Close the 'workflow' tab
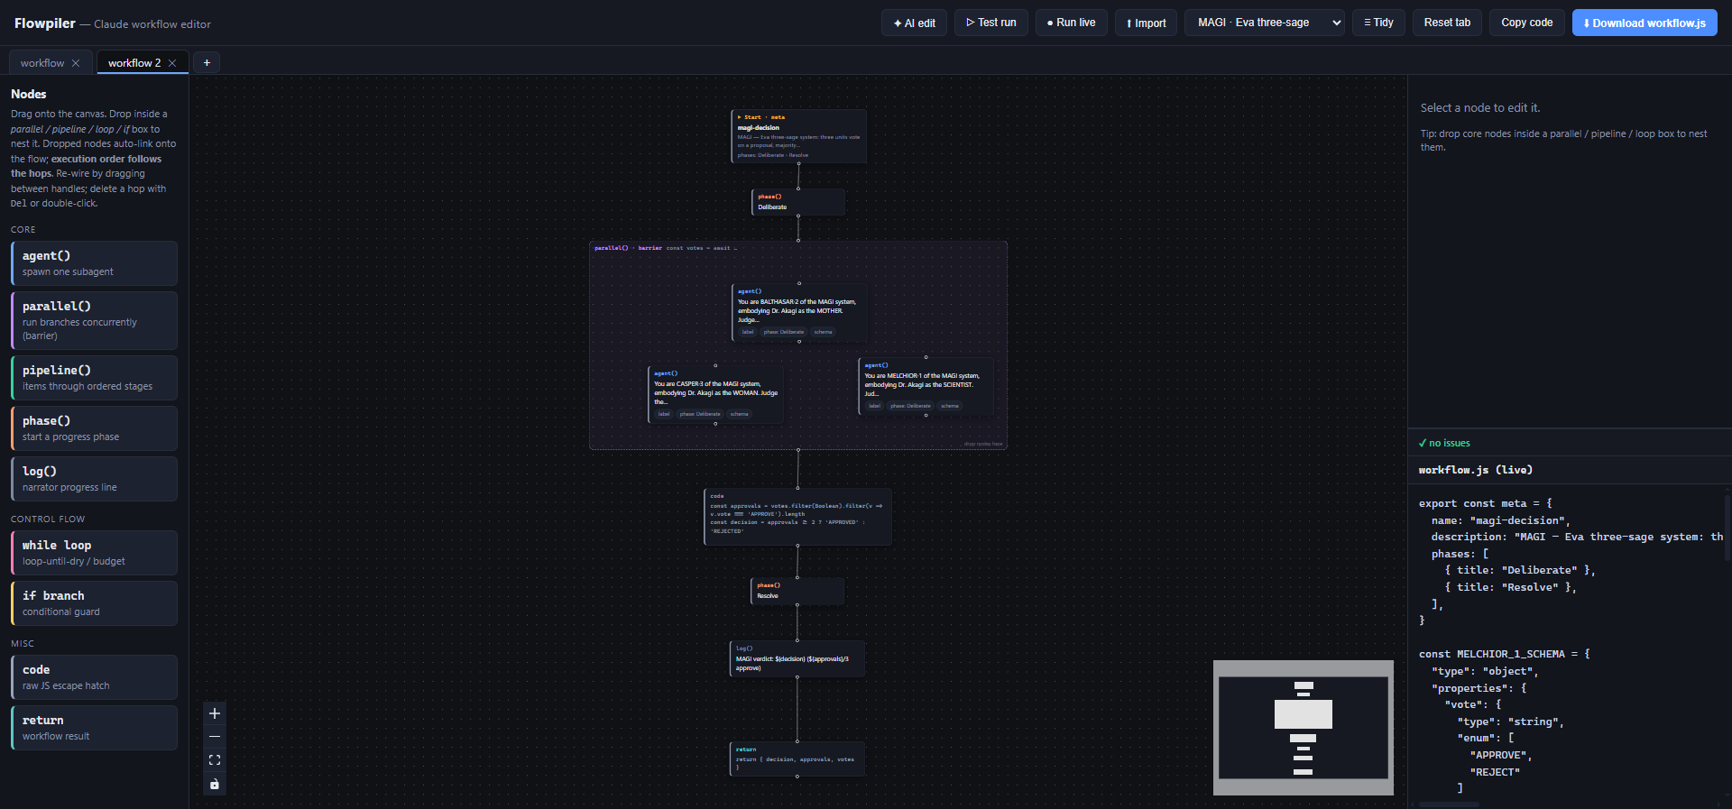This screenshot has height=809, width=1732. 76,63
